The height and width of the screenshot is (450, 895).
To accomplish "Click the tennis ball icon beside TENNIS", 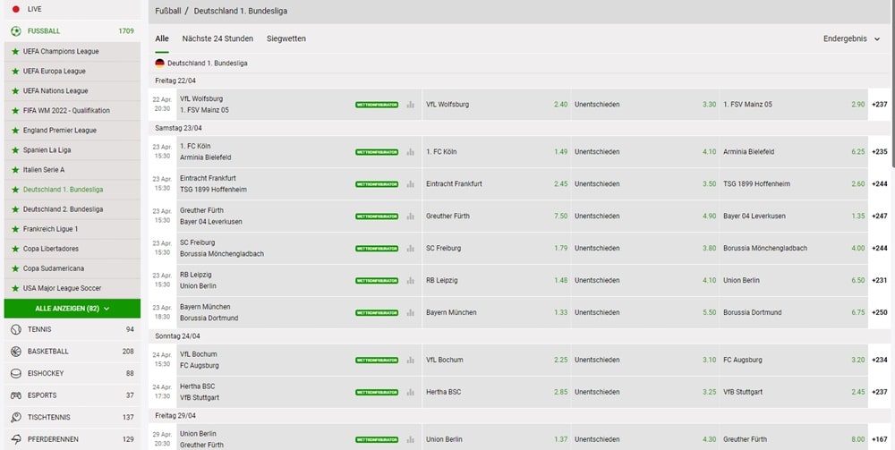I will click(16, 329).
